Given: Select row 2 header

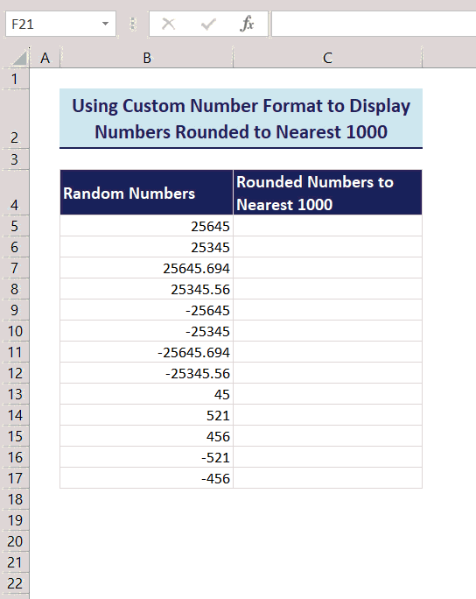Looking at the screenshot, I should click(15, 119).
